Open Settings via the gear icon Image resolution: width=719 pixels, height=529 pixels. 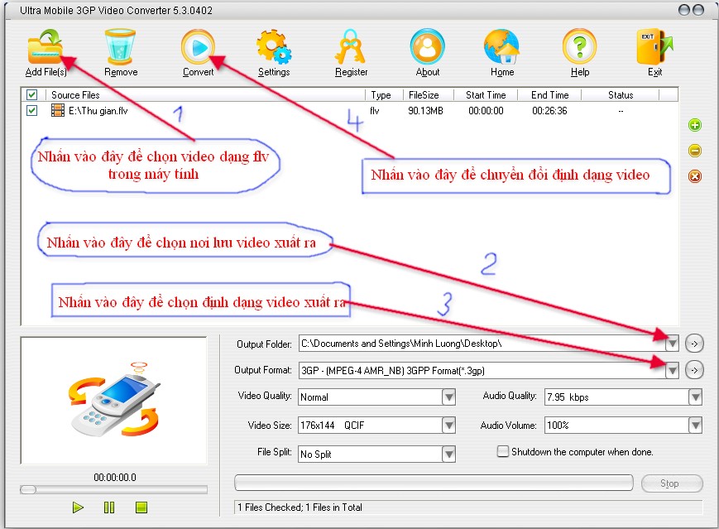coord(274,47)
